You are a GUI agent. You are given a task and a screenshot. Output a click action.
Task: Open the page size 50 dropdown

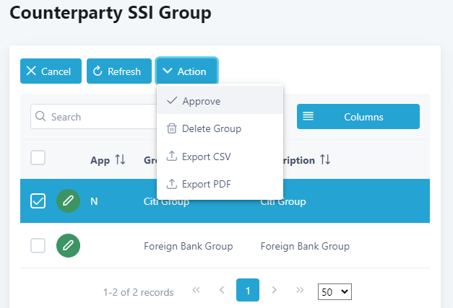click(335, 291)
